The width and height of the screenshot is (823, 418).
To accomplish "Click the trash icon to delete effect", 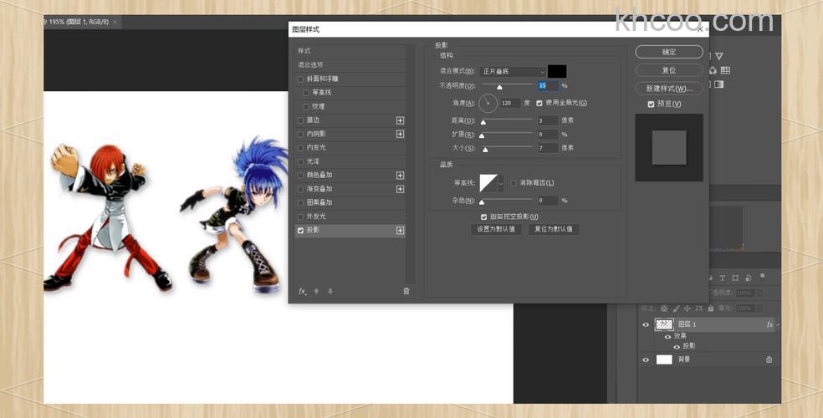I will [406, 291].
